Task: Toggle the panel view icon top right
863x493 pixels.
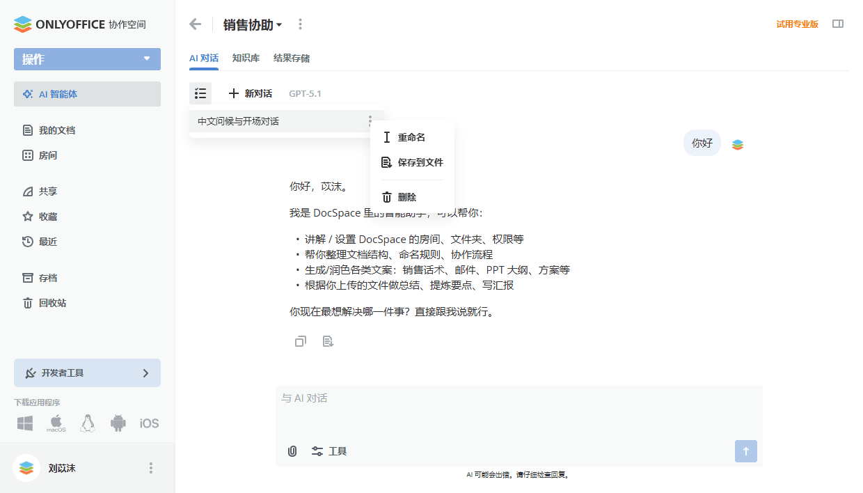Action: click(838, 24)
